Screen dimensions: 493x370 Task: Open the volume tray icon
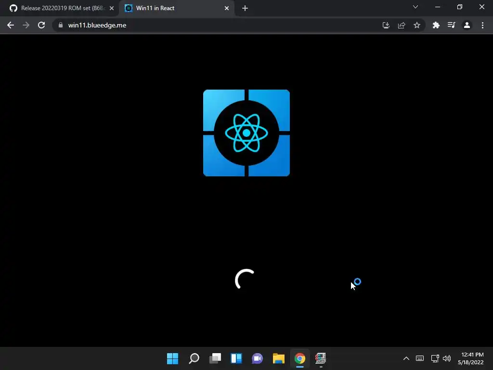[x=447, y=358]
